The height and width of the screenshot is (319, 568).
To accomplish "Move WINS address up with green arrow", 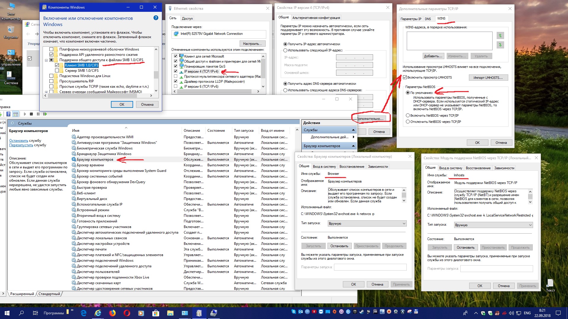I will pyautogui.click(x=500, y=36).
